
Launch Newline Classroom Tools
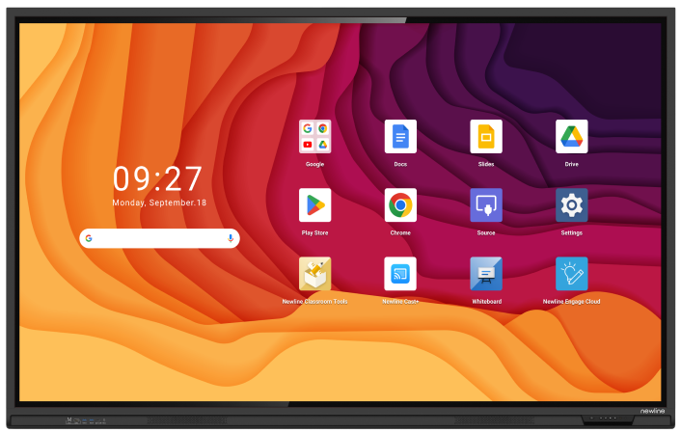point(314,274)
